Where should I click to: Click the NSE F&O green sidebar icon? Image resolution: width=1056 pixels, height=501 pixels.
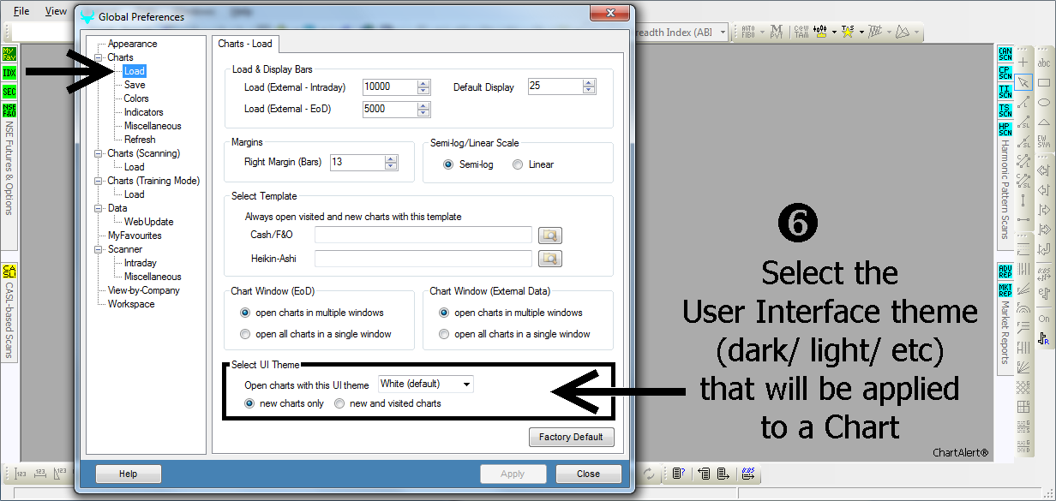coord(9,111)
